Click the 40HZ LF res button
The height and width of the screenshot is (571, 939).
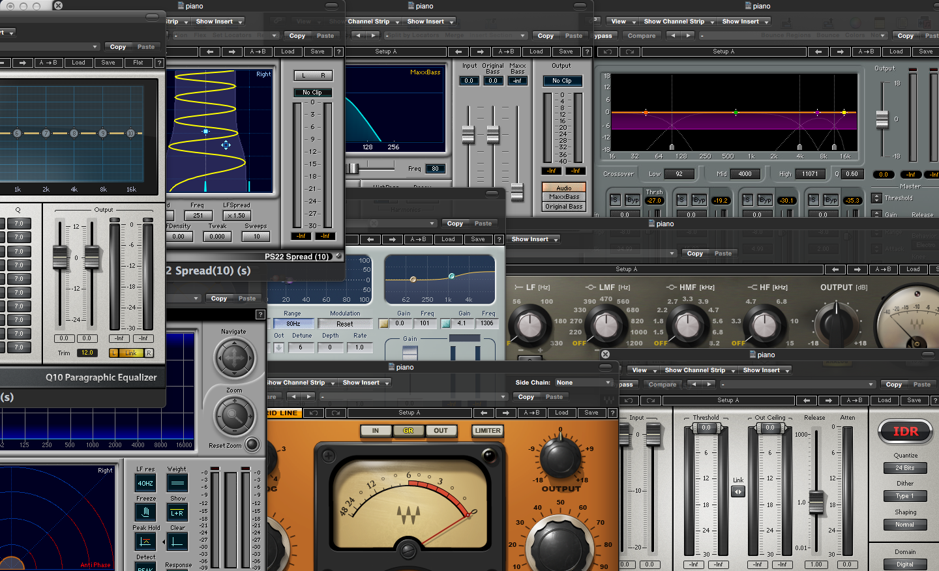[x=145, y=483]
